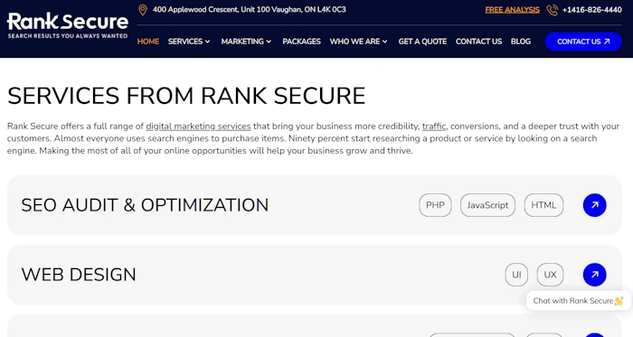The width and height of the screenshot is (633, 337).
Task: Open the Get a Quote page
Action: point(422,42)
